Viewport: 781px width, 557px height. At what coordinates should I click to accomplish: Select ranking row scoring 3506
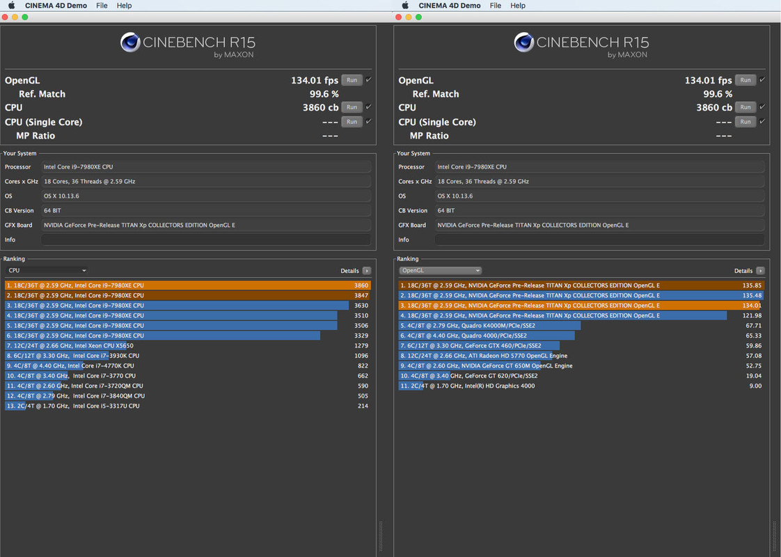pyautogui.click(x=188, y=325)
